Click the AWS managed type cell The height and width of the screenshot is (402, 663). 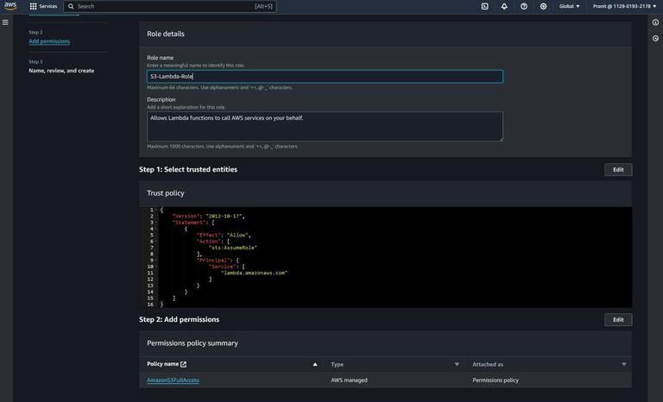tap(350, 380)
